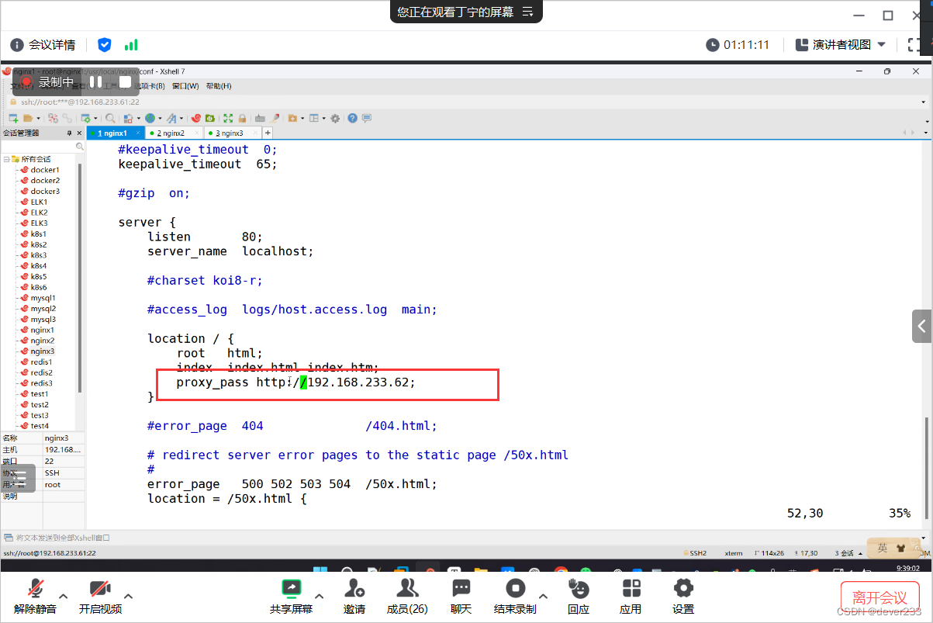Expand recording options arrow
933x623 pixels.
click(x=543, y=596)
